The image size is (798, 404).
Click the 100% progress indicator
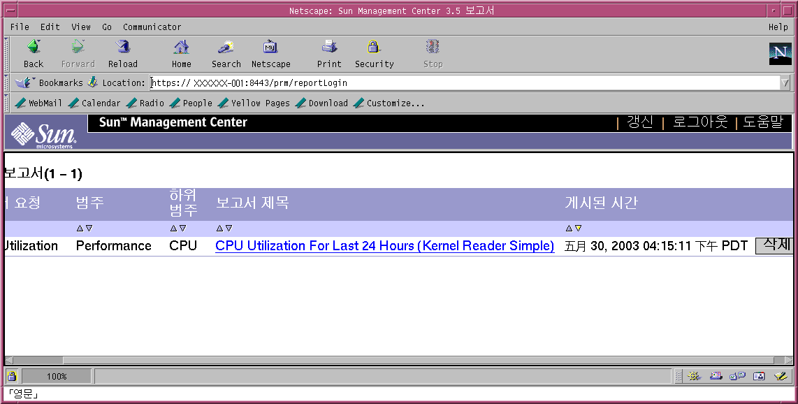click(x=57, y=377)
